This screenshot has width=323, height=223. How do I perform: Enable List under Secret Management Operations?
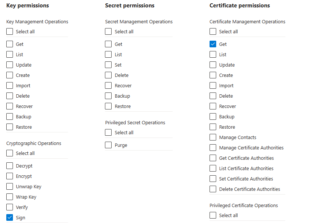pos(108,54)
